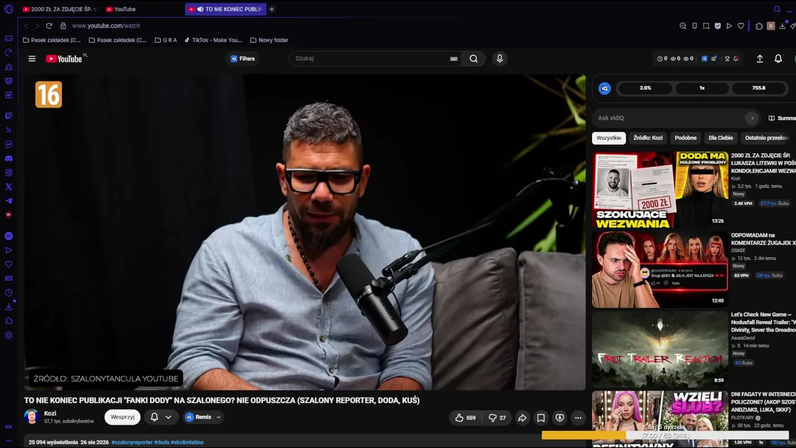Image resolution: width=796 pixels, height=448 pixels.
Task: Like the video with 559 likes
Action: point(465,418)
